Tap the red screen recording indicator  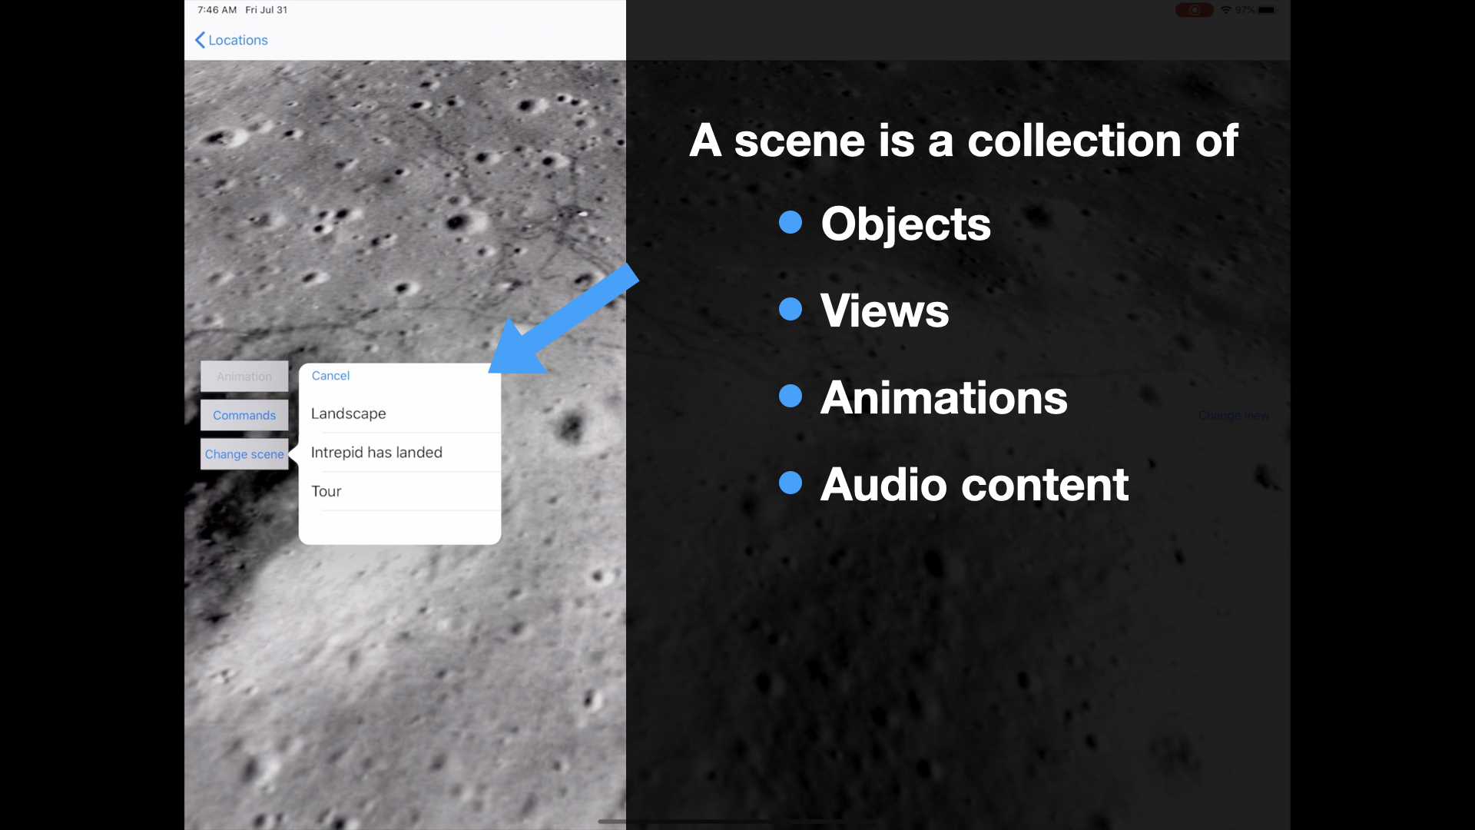1194,10
